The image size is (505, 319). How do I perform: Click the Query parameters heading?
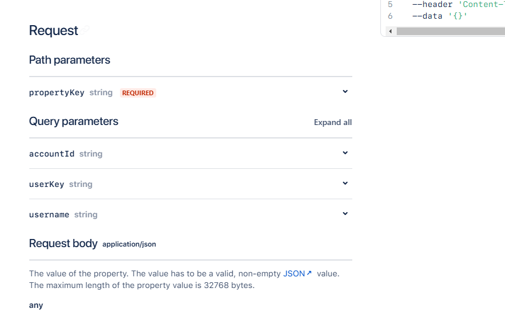74,122
